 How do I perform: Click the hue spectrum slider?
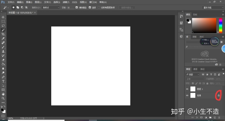pos(221,26)
